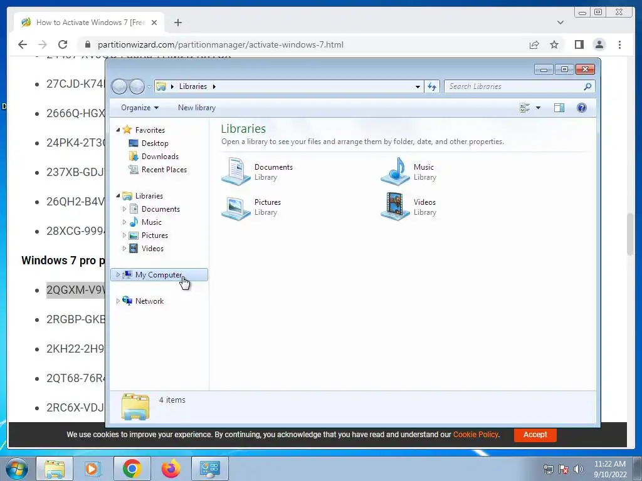Click the search magnifier in Search Libraries
The height and width of the screenshot is (481, 642).
pos(587,86)
